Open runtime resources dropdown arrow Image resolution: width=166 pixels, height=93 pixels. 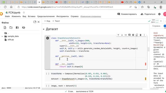pyautogui.click(x=161, y=21)
